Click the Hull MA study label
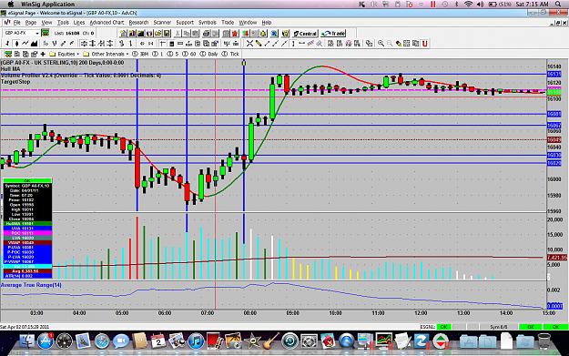This screenshot has height=356, width=569. (x=10, y=69)
